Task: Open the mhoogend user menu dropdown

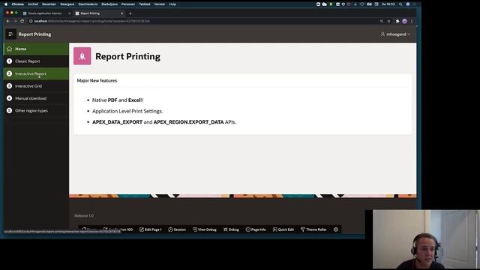Action: [x=395, y=34]
